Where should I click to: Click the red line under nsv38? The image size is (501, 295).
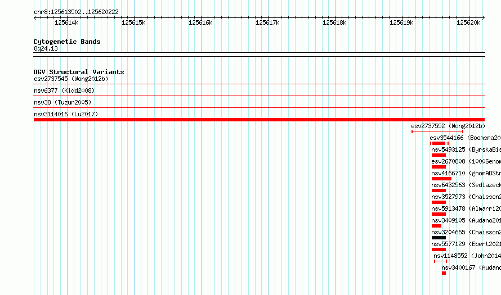259,107
